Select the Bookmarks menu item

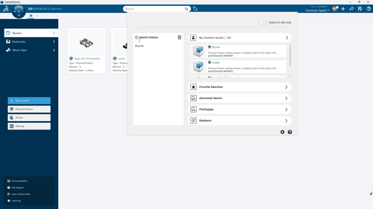(x=31, y=42)
